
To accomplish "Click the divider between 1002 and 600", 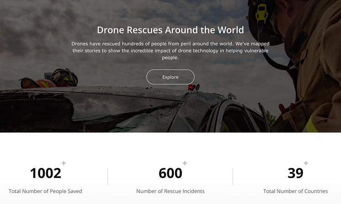I will [108, 177].
